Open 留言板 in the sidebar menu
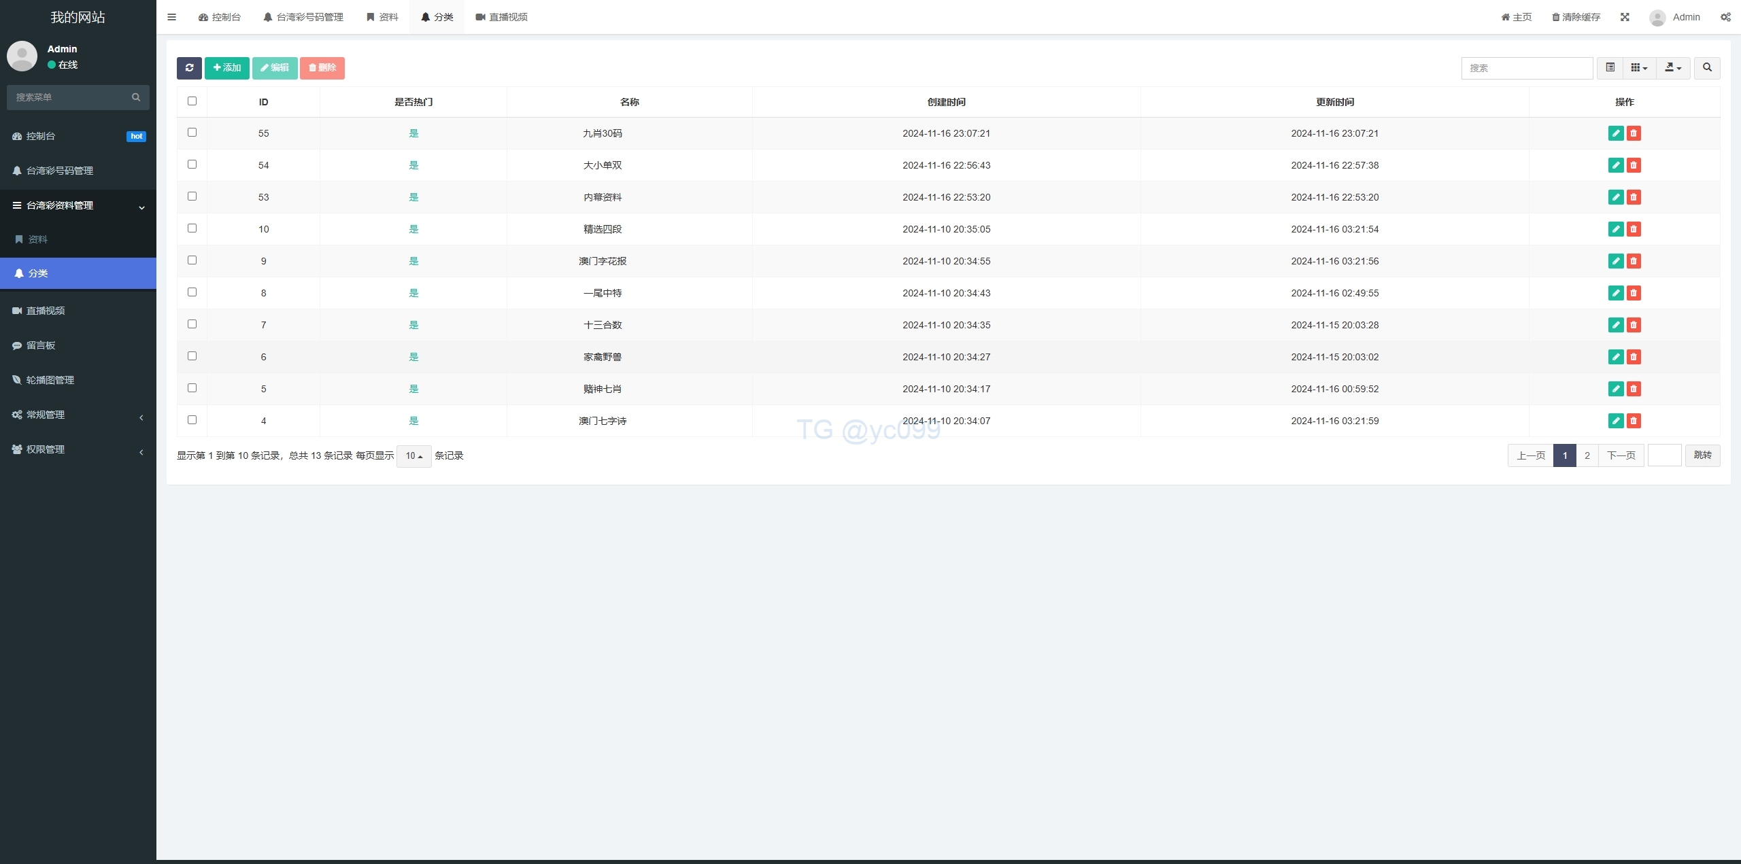Image resolution: width=1741 pixels, height=864 pixels. [x=41, y=345]
